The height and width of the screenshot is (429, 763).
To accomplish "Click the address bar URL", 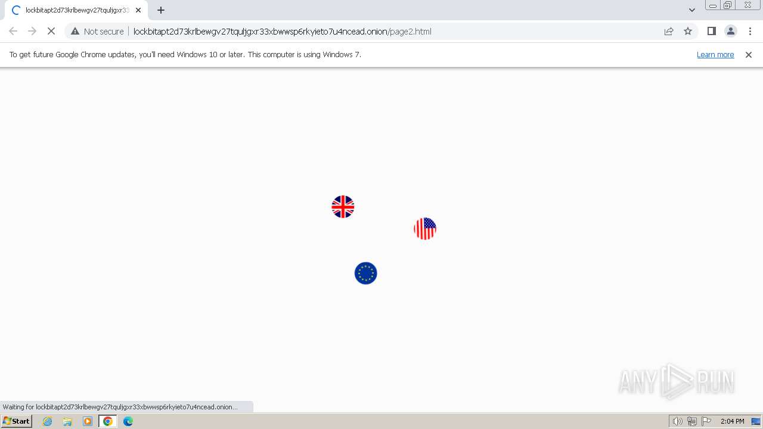I will tap(282, 32).
